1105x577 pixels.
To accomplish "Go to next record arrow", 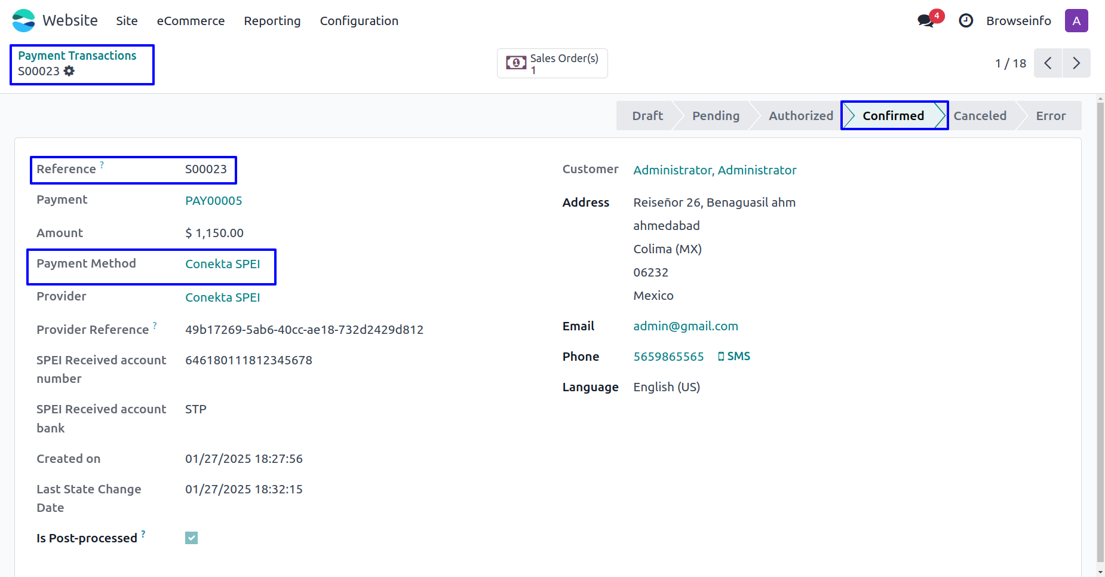I will coord(1076,63).
